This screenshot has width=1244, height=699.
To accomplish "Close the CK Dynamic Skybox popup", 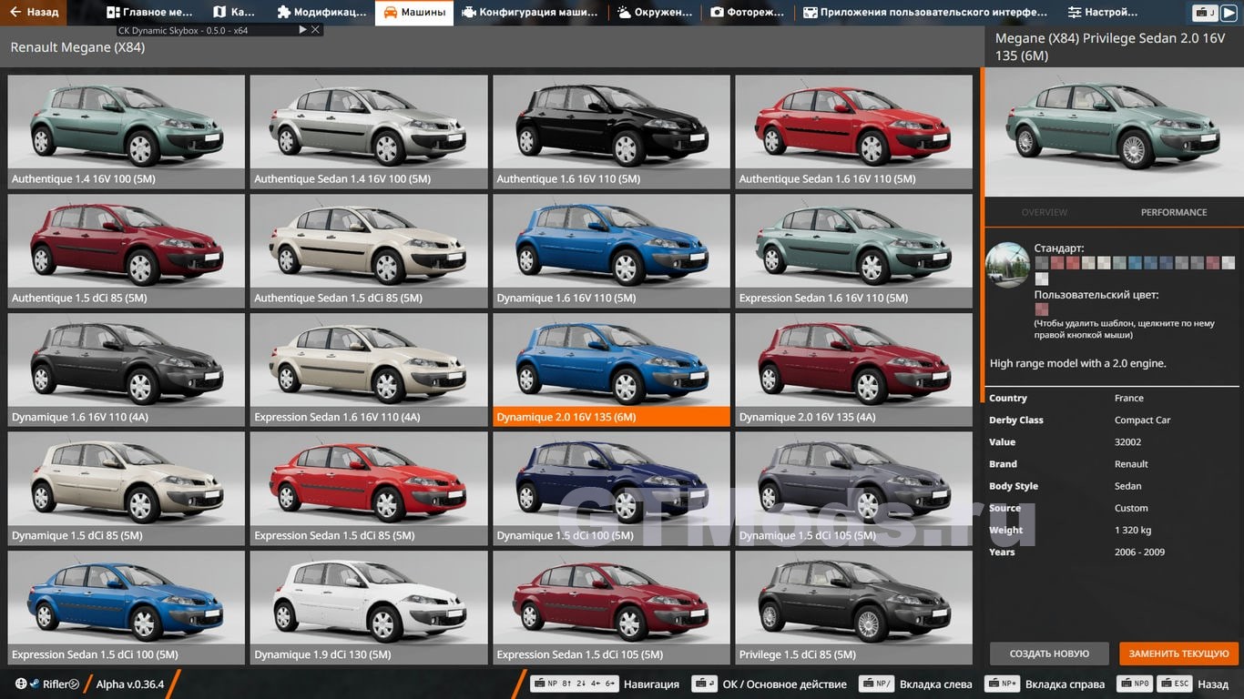I will pos(315,30).
